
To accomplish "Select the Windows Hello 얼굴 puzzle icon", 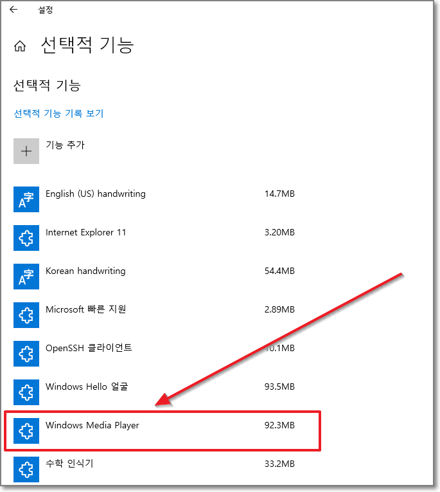I will (x=26, y=392).
